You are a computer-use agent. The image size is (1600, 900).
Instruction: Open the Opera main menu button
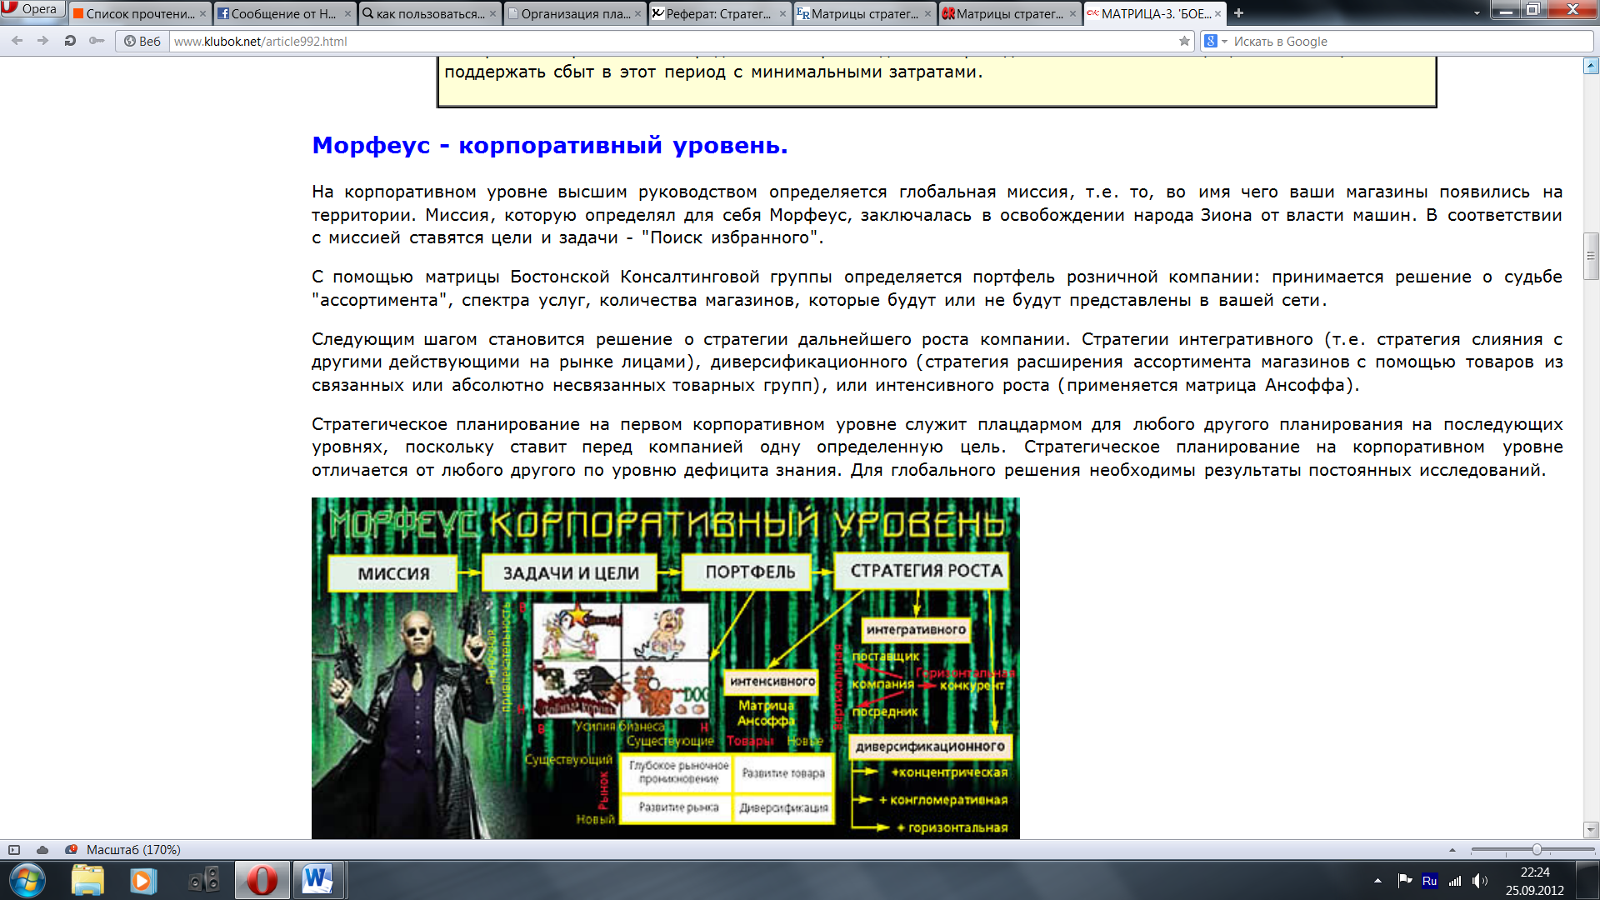coord(32,9)
